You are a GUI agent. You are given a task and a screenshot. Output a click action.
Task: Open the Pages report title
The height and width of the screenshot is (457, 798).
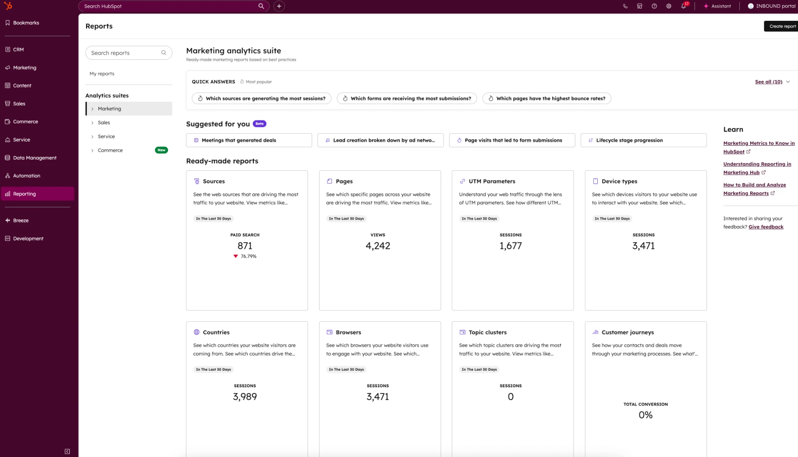tap(344, 181)
